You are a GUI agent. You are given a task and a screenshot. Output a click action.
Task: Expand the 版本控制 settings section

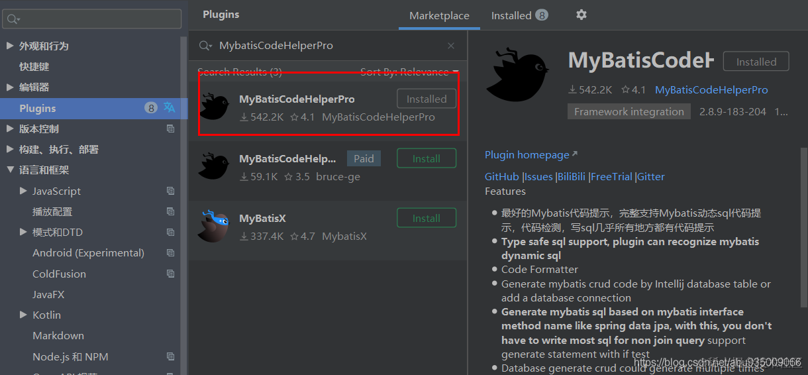(x=9, y=129)
